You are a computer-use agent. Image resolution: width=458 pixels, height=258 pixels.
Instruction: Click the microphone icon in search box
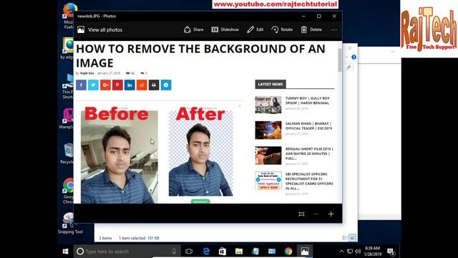pos(174,252)
